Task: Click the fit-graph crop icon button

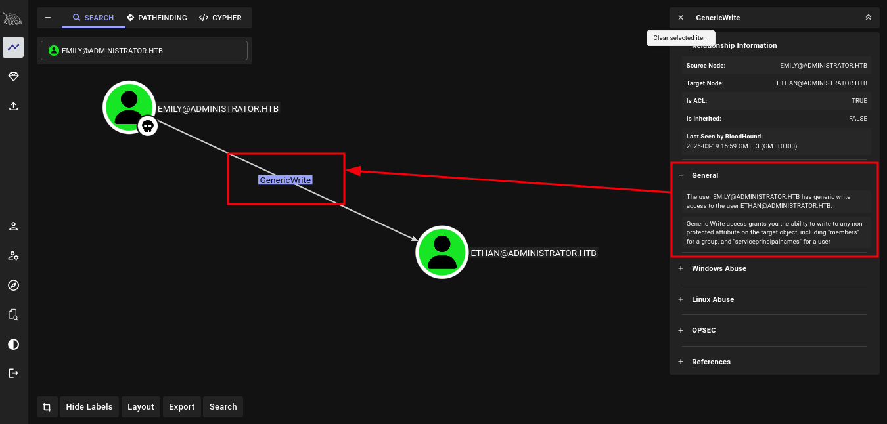Action: tap(47, 407)
